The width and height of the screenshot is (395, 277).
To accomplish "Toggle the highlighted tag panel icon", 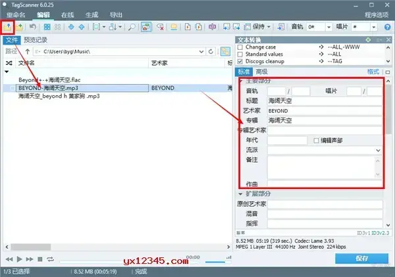I will (x=146, y=27).
